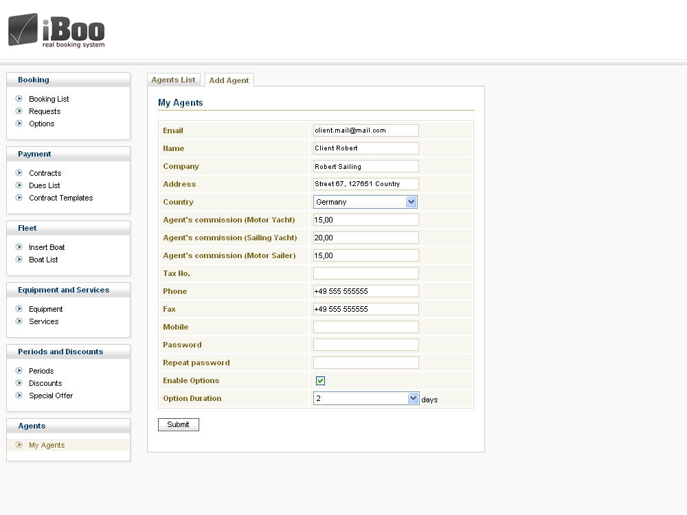Select the Add Agent tab
The image size is (687, 515).
(x=229, y=80)
